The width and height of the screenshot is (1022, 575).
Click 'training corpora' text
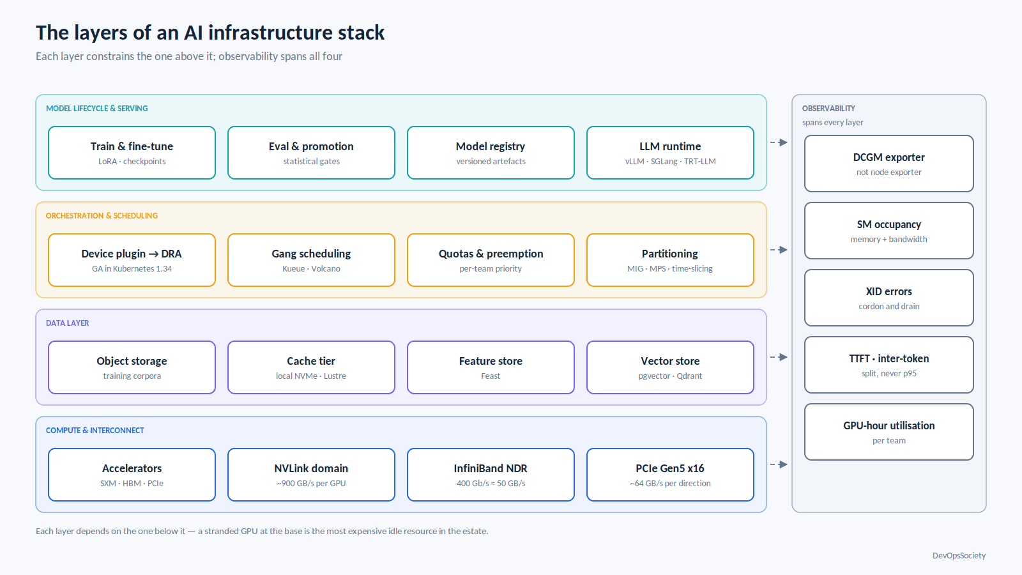[x=132, y=376]
